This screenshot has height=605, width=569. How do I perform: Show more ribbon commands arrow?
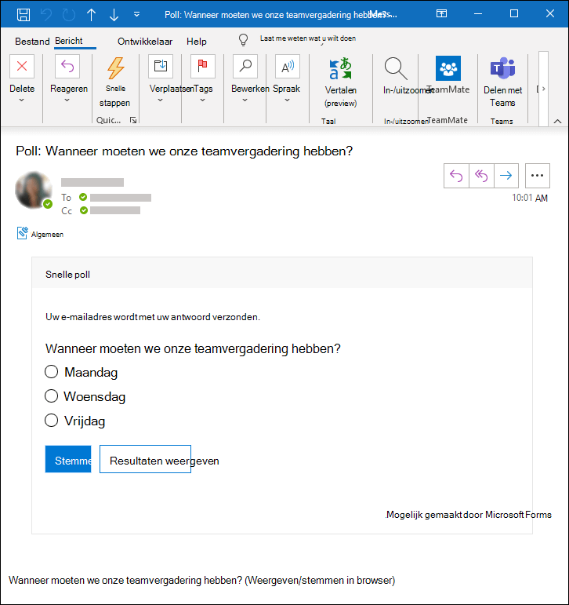[544, 89]
